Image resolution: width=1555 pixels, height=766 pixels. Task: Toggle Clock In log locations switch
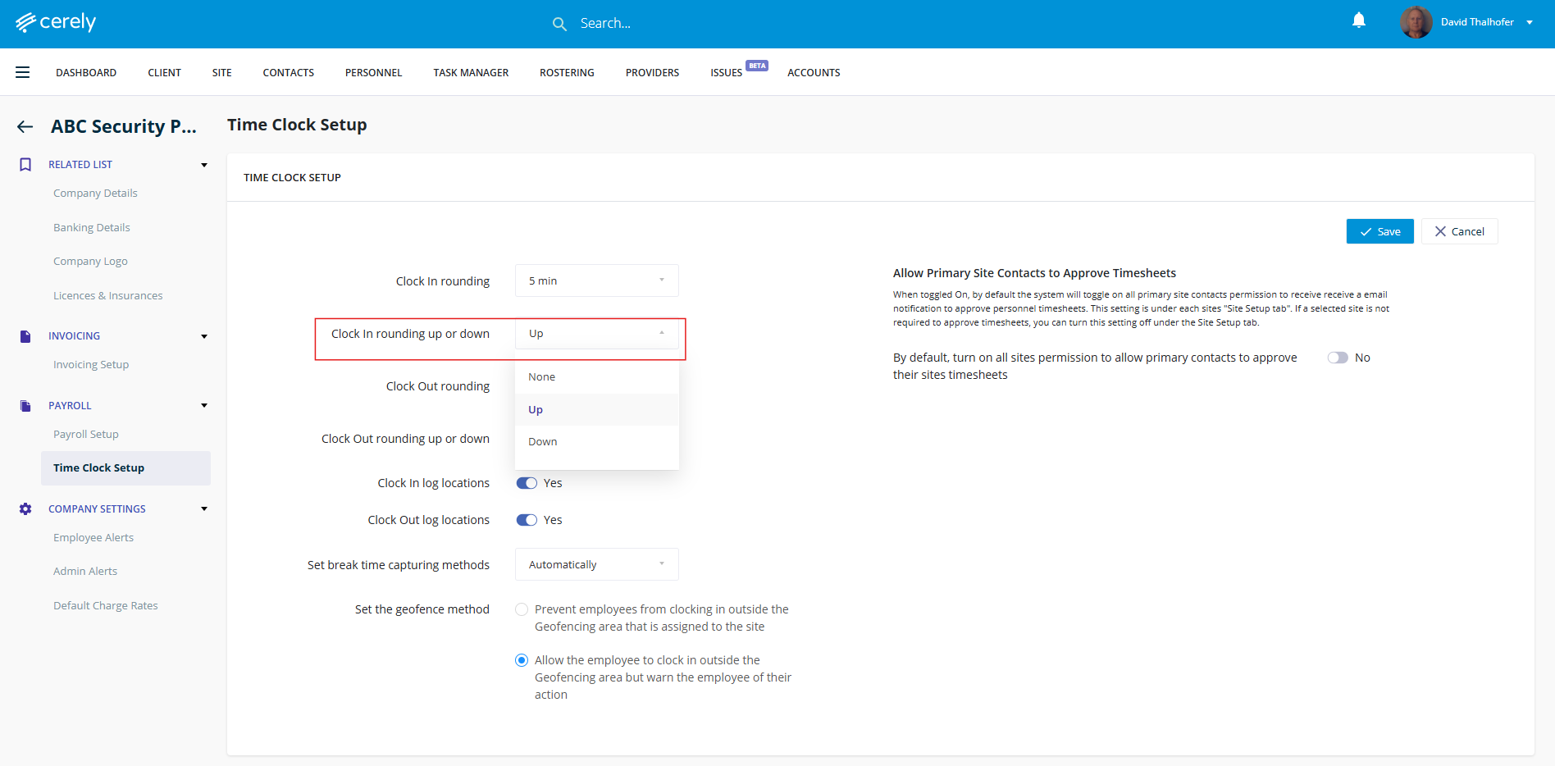[527, 483]
